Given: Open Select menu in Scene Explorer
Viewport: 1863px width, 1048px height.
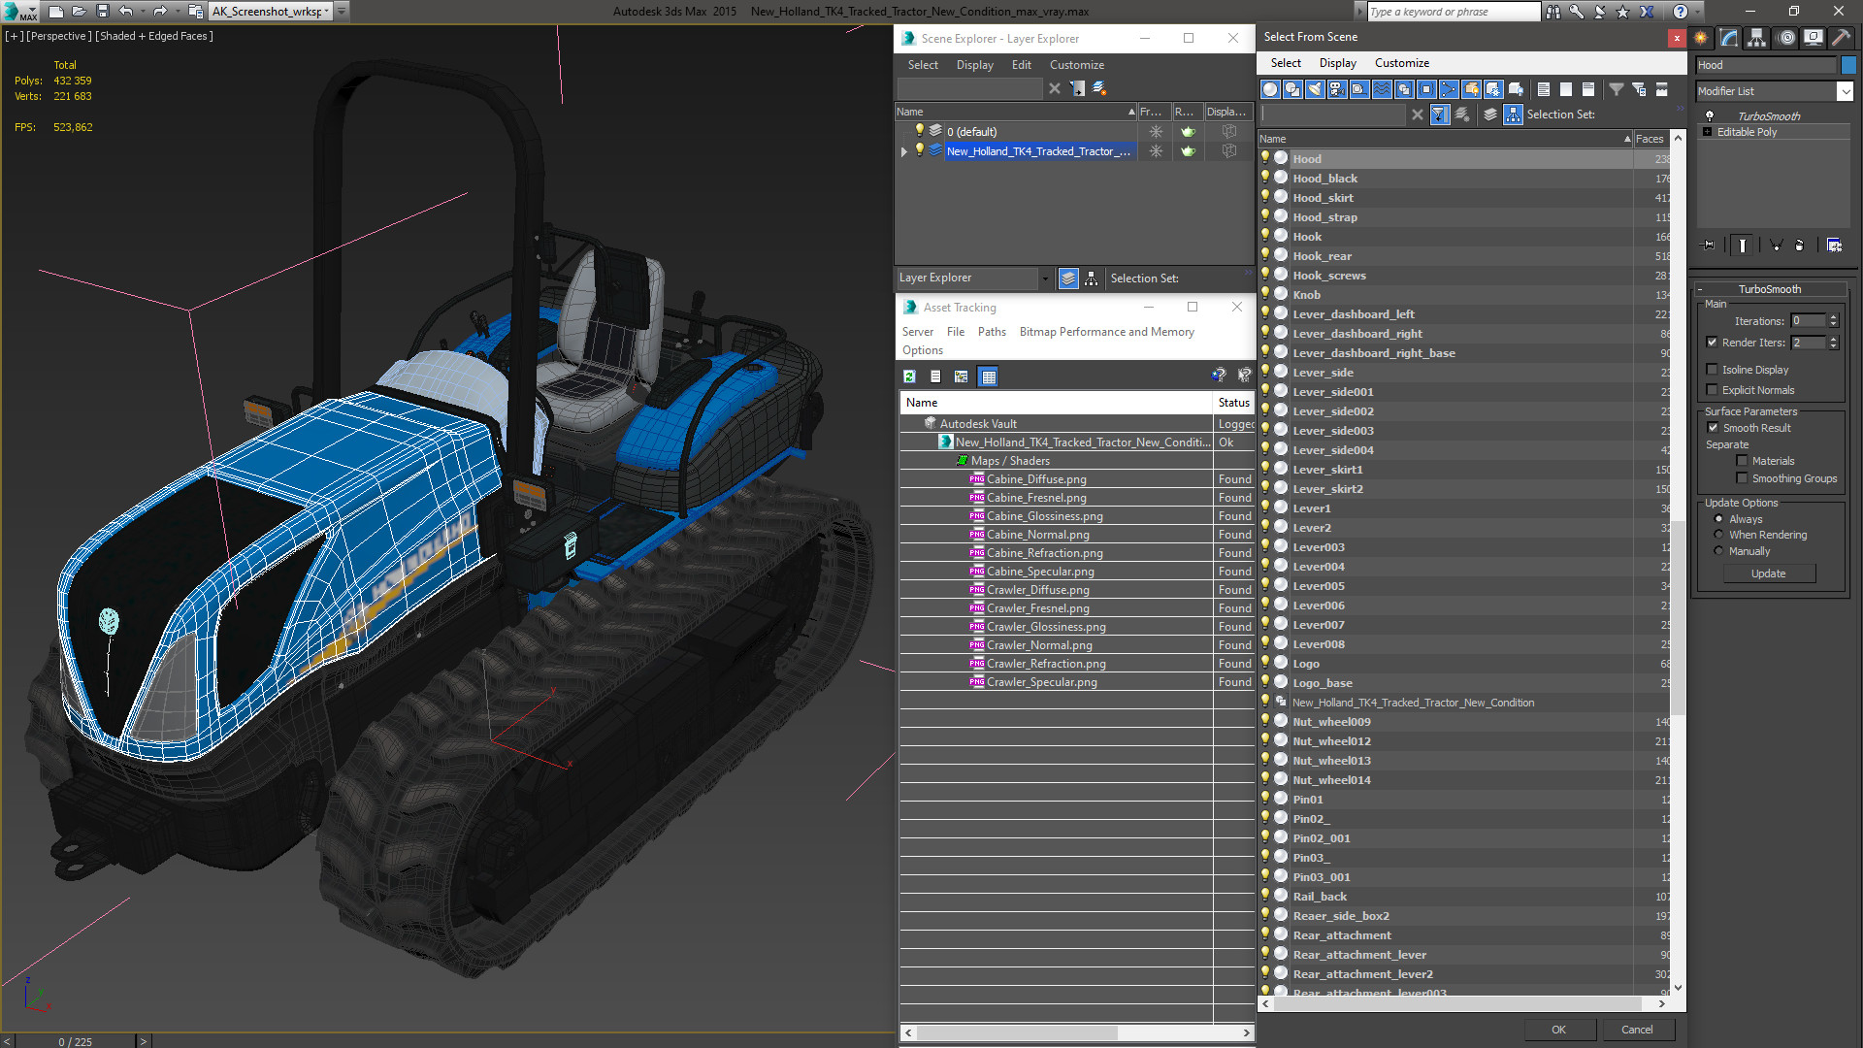Looking at the screenshot, I should 923,65.
